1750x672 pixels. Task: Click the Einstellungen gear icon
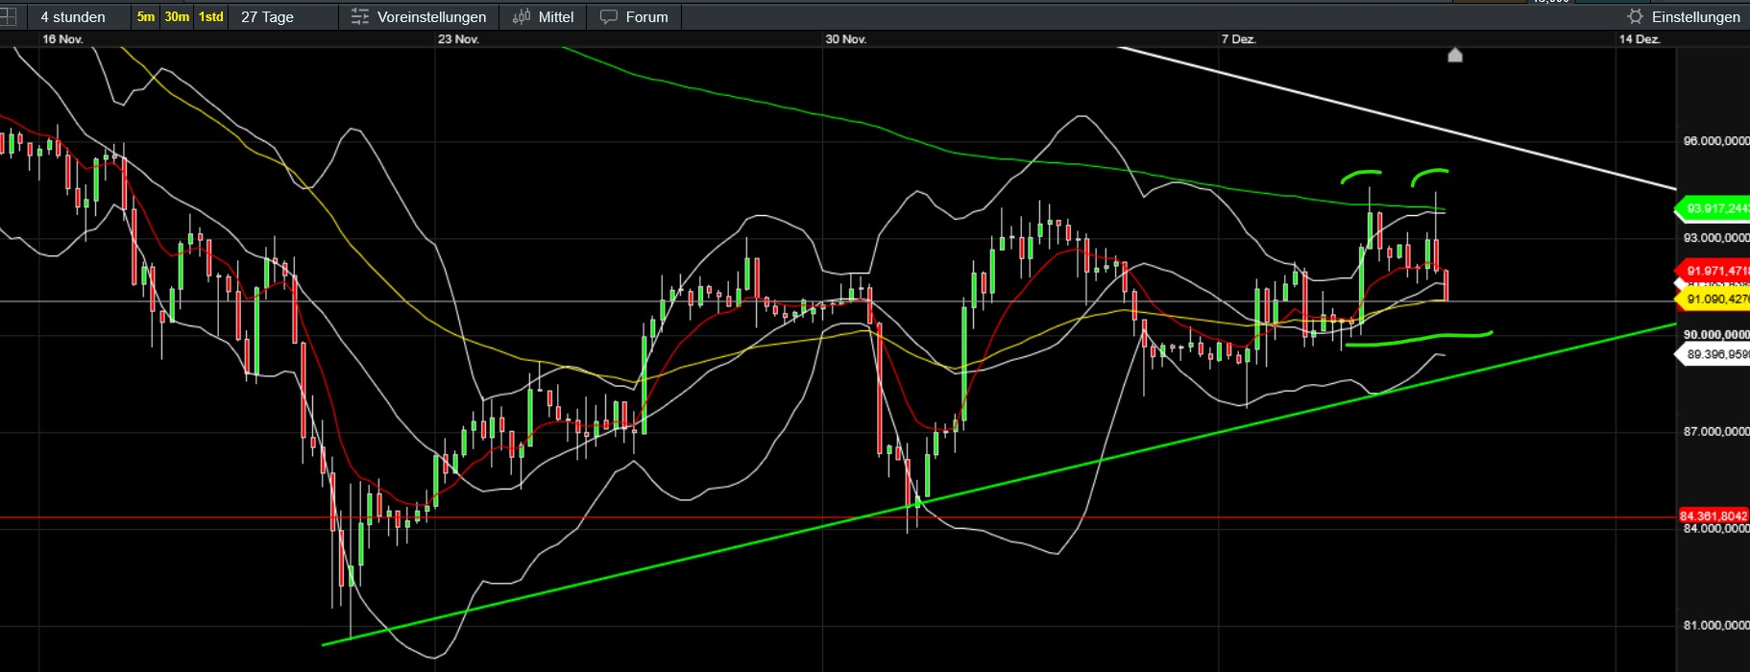coord(1635,17)
